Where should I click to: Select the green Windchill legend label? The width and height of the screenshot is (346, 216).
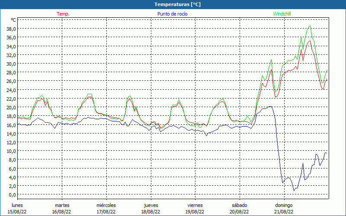282,14
